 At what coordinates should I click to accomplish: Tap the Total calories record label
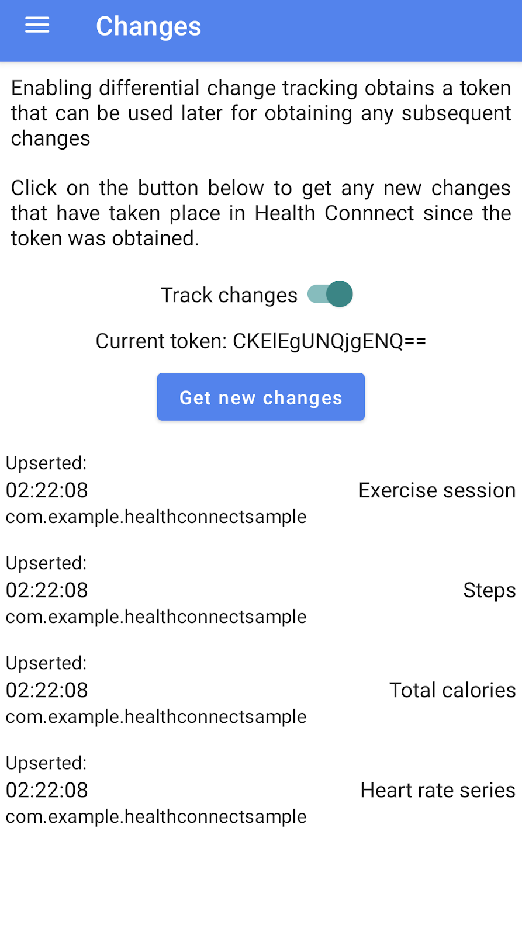click(x=452, y=690)
